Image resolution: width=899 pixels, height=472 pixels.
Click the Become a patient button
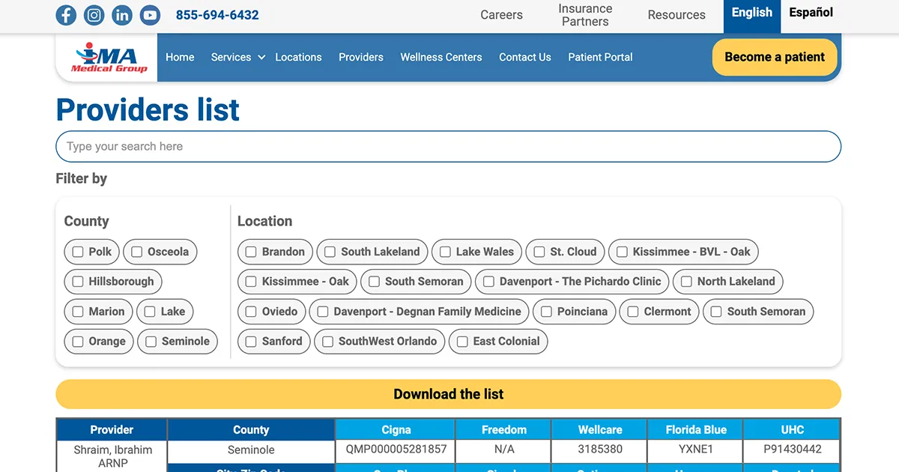(775, 57)
